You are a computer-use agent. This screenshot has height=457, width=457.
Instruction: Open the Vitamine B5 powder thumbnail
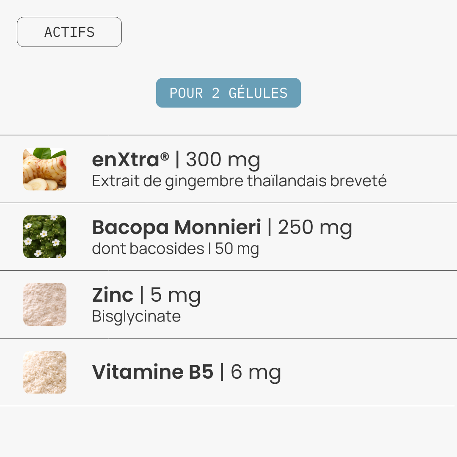45,372
